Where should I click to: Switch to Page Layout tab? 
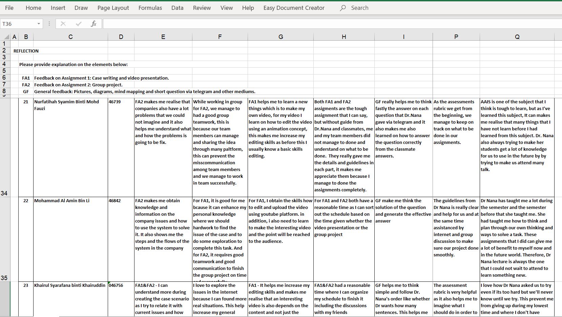click(x=113, y=8)
